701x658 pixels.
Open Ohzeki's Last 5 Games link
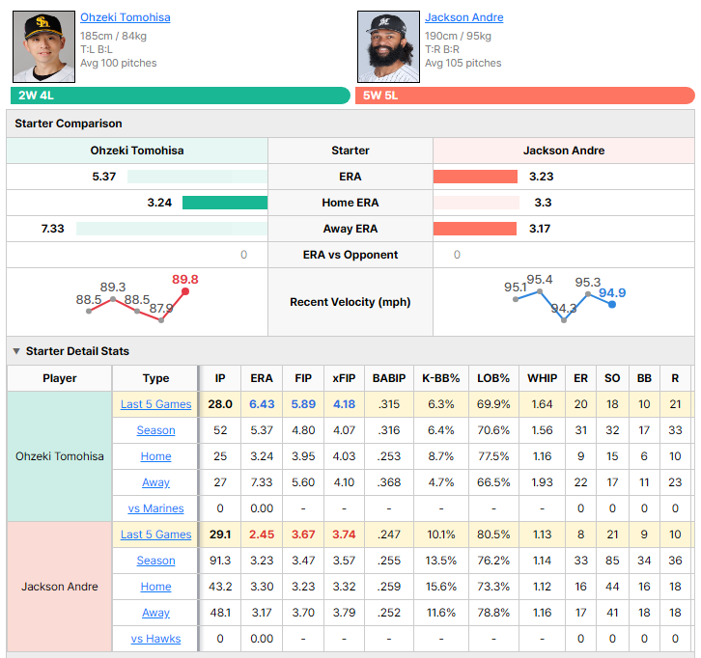tap(156, 404)
